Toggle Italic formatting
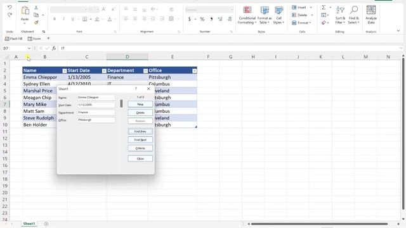The height and width of the screenshot is (228, 406). pos(63,19)
